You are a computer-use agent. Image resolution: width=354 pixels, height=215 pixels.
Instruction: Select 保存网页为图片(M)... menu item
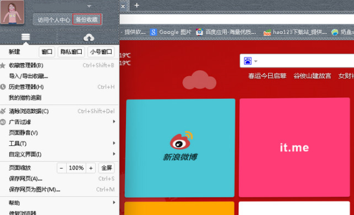60,189
